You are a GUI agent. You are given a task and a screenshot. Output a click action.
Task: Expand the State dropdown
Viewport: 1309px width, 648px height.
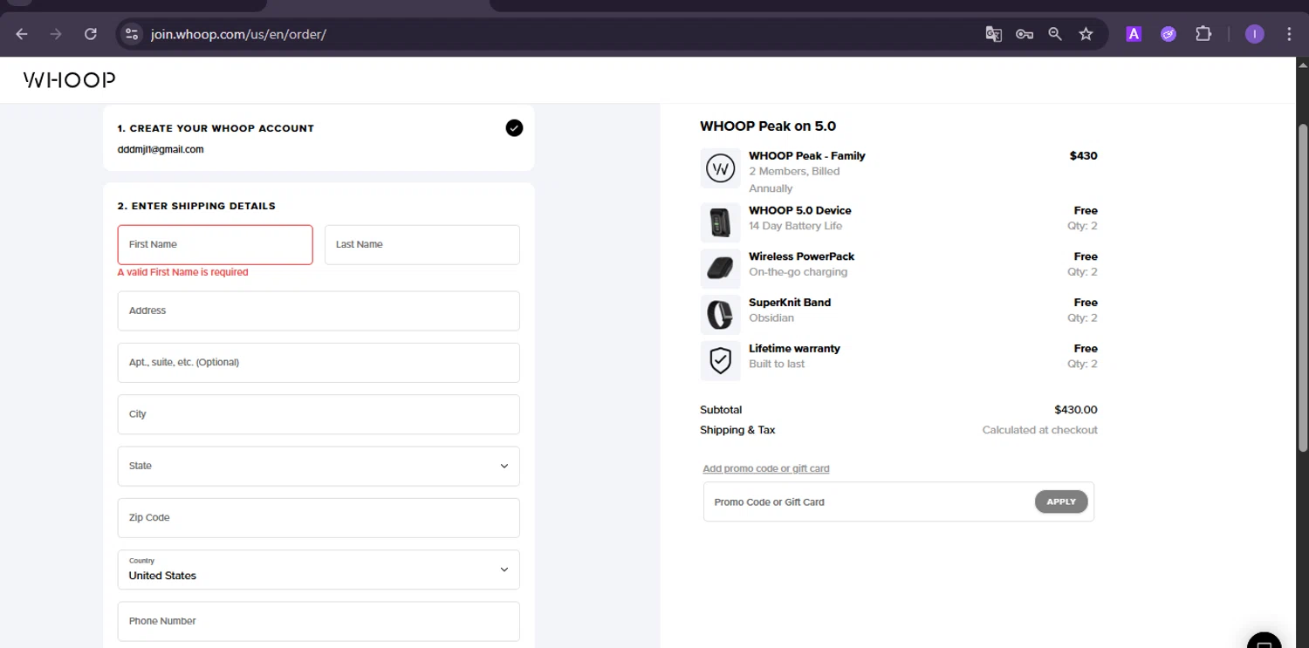tap(319, 466)
